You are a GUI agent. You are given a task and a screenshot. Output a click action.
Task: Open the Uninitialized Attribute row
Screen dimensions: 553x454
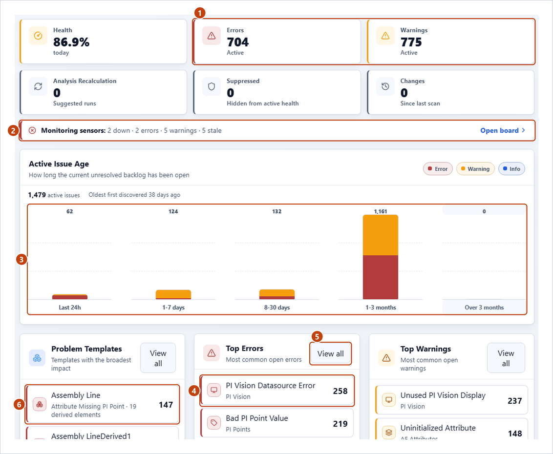coord(452,429)
